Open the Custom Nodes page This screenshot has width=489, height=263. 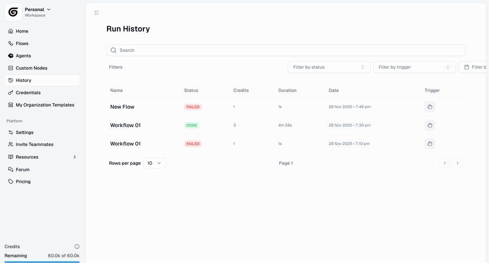[x=31, y=68]
